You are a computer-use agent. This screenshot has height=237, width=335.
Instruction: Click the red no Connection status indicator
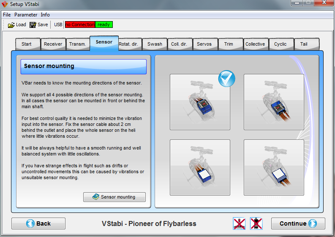tap(80, 25)
